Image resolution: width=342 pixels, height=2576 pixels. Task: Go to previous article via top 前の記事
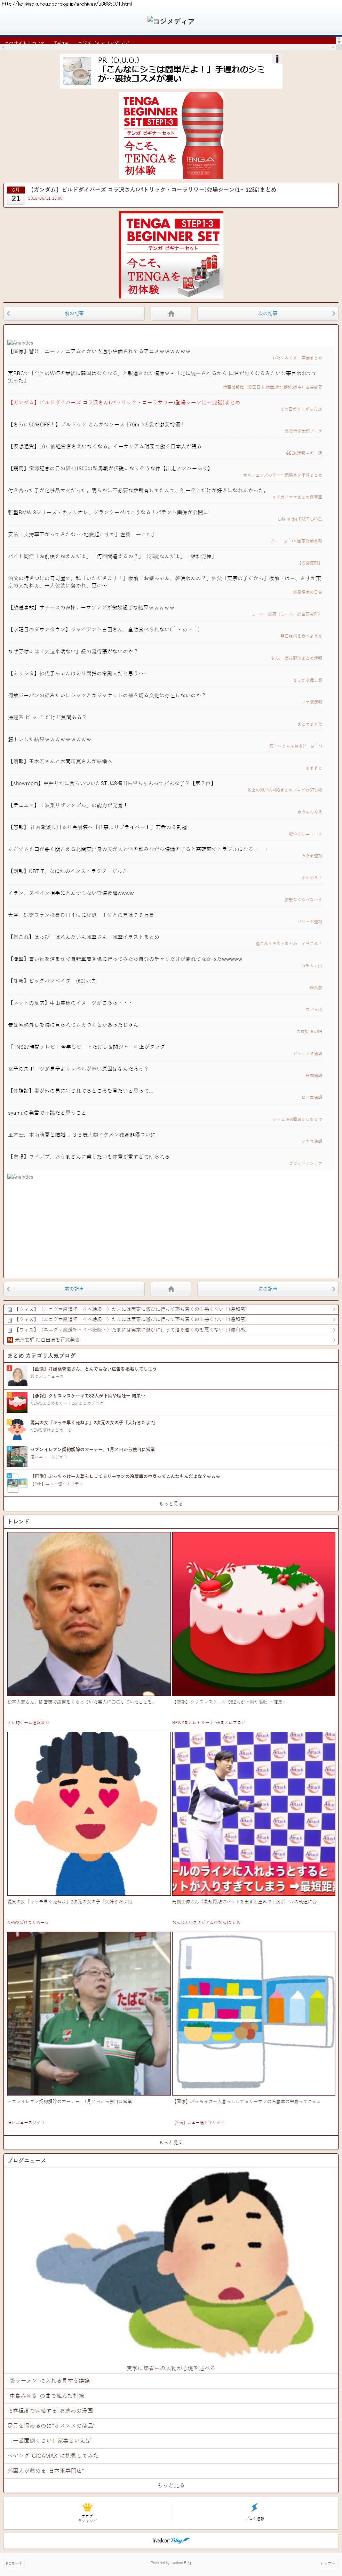pos(74,313)
